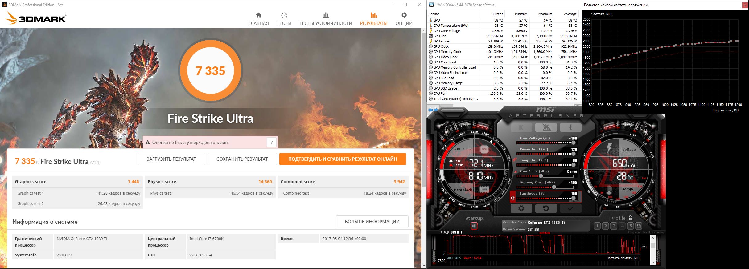The width and height of the screenshot is (749, 269).
Task: Open Kombustor via the K button
Action: tap(521, 127)
